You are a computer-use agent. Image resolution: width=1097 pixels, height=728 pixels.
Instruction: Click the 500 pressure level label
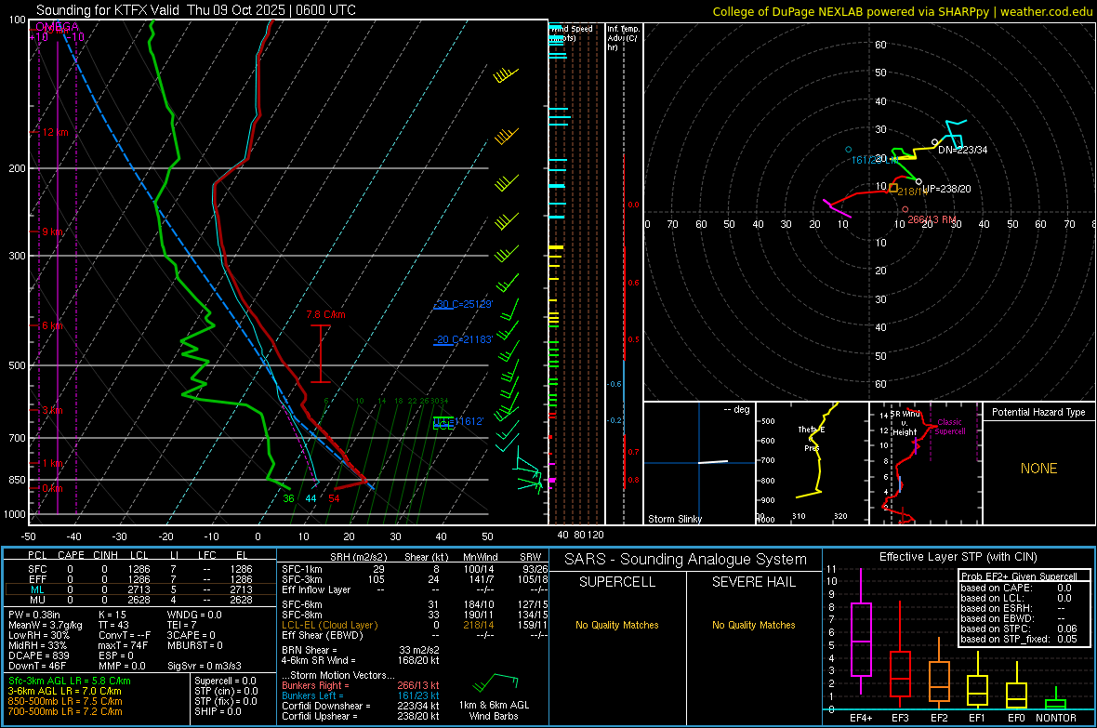pos(17,365)
